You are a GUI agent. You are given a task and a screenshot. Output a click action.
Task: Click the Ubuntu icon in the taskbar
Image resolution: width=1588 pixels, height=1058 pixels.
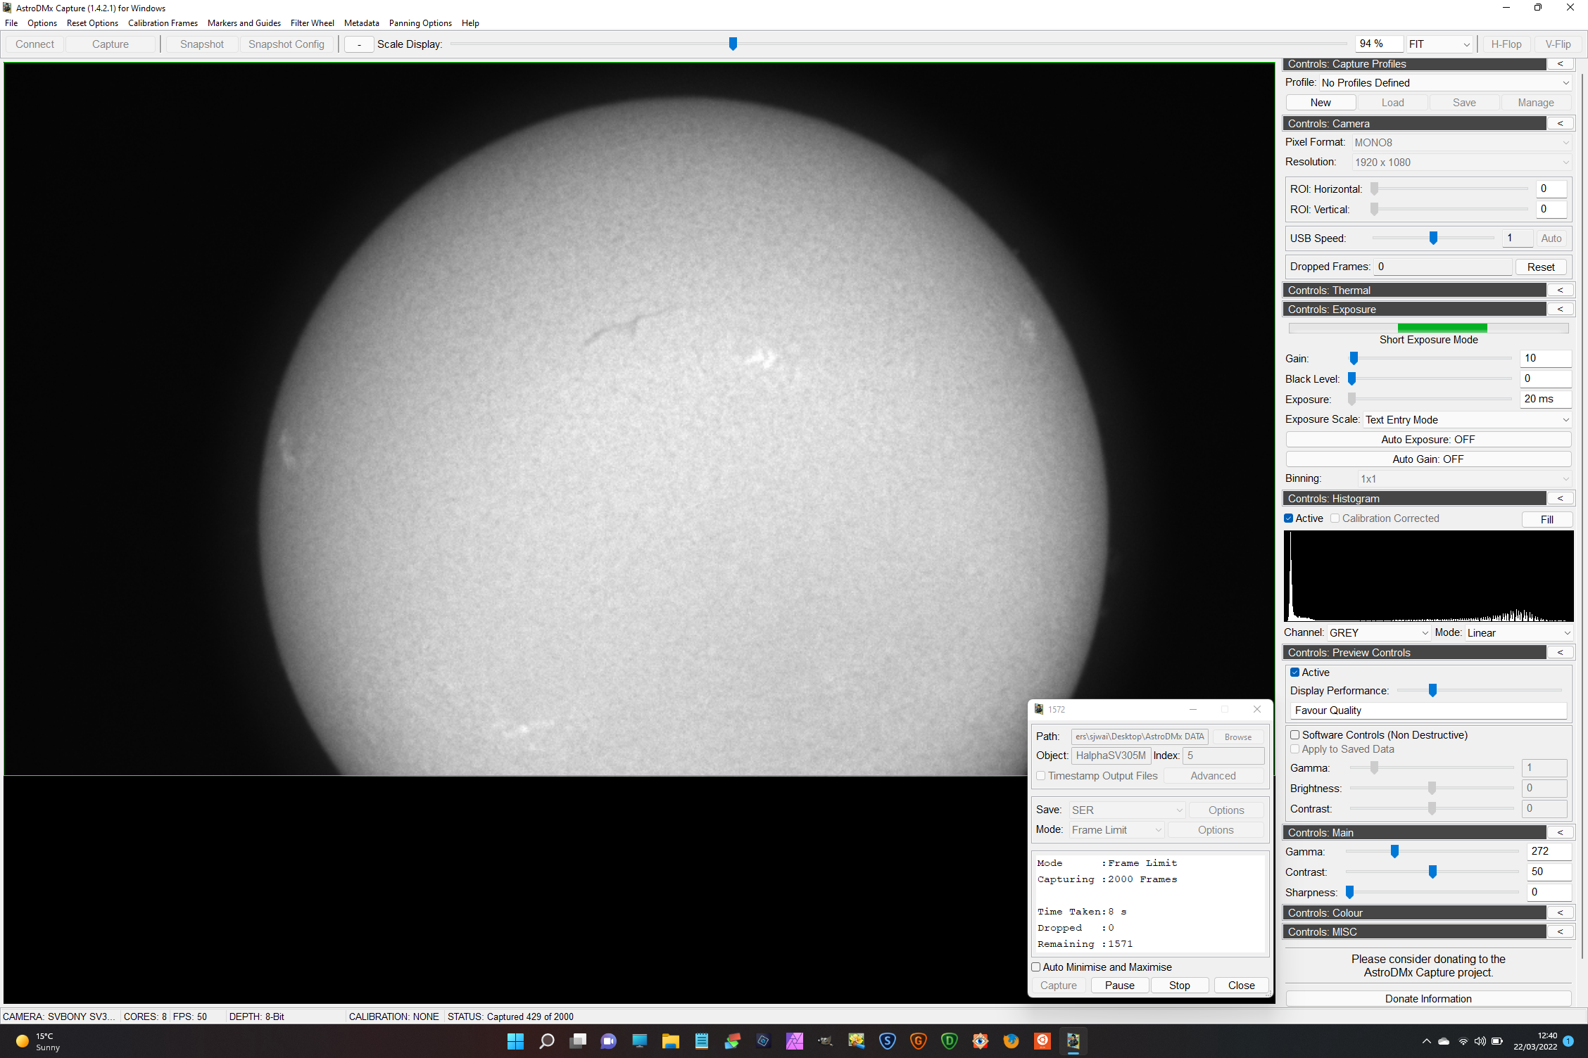(1042, 1041)
